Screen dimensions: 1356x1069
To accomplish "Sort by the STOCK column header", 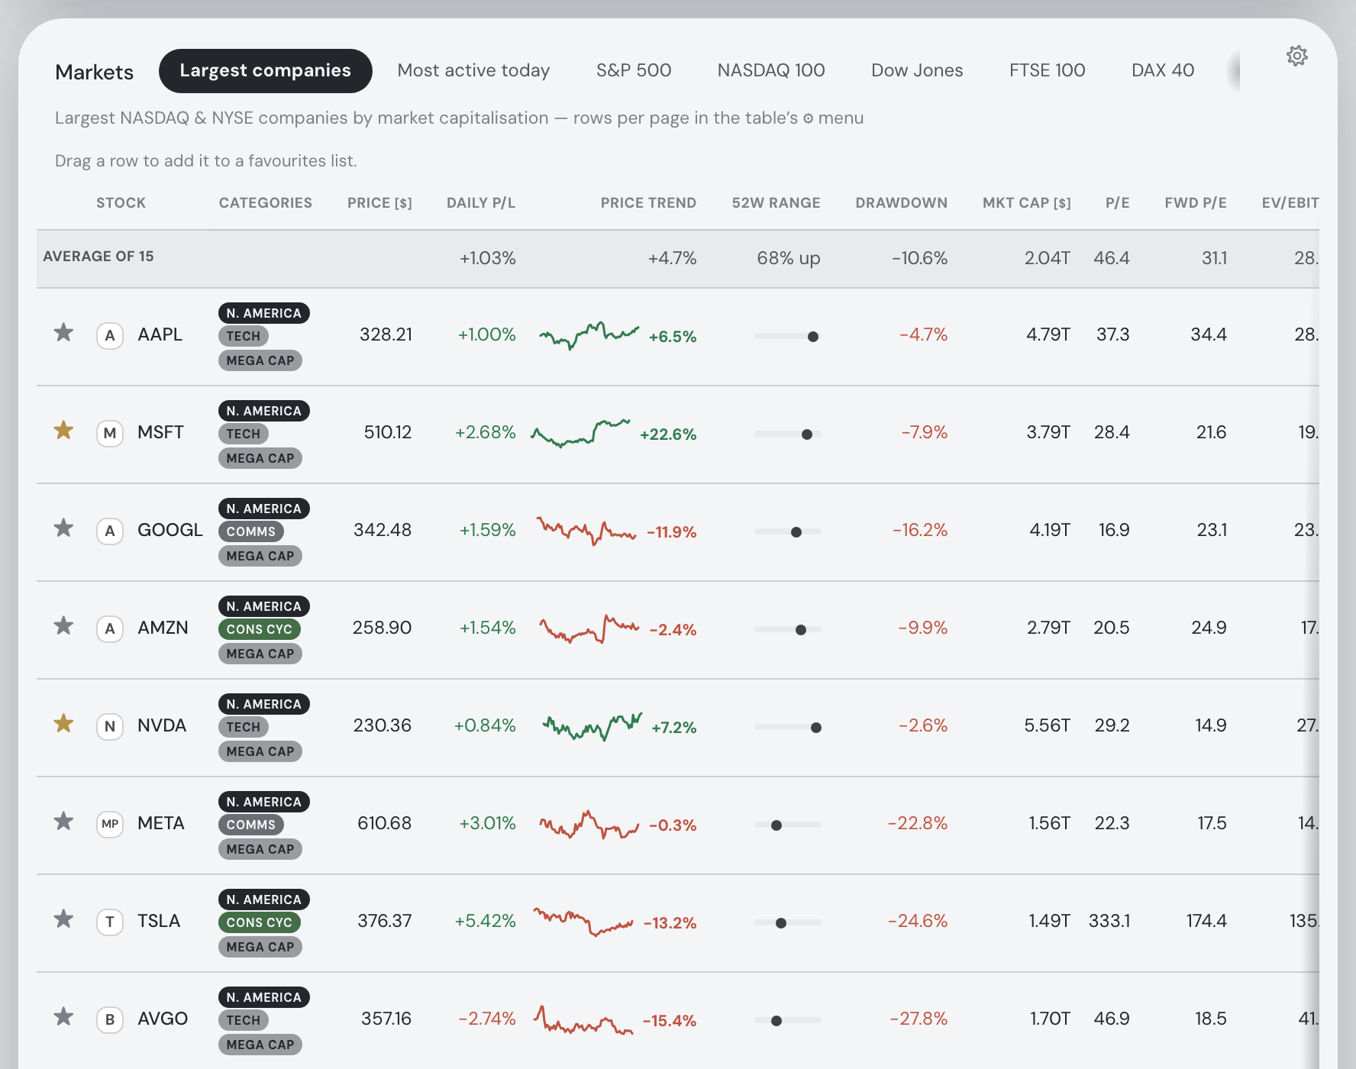I will pyautogui.click(x=121, y=203).
